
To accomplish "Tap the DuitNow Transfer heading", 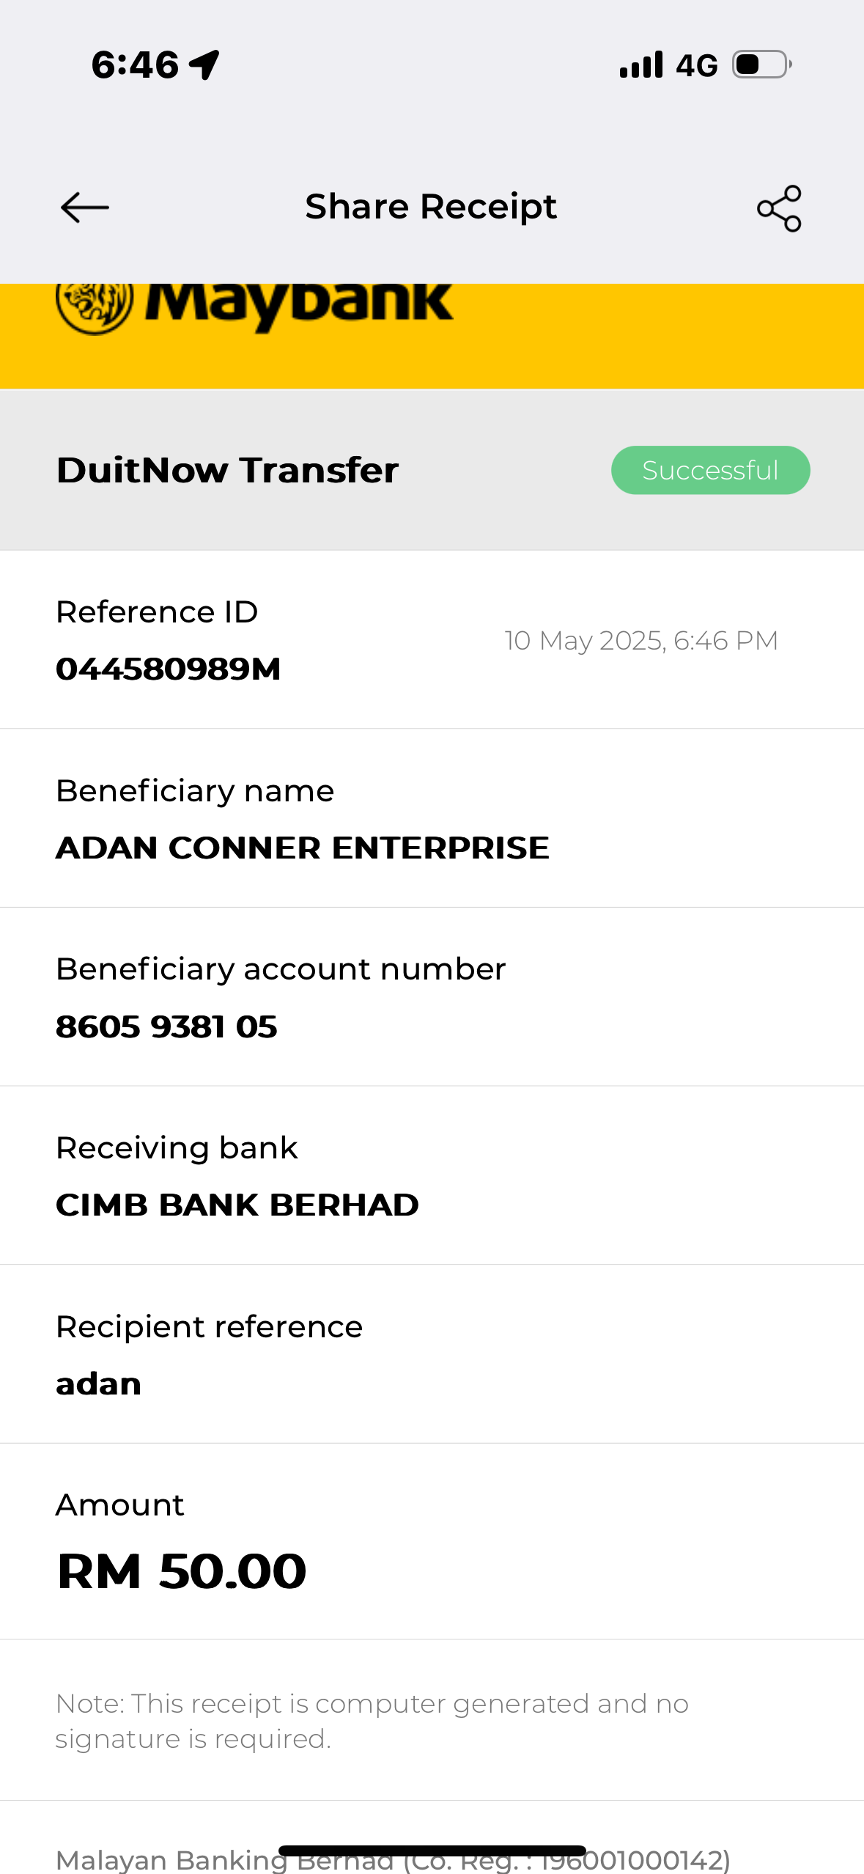I will pyautogui.click(x=227, y=470).
